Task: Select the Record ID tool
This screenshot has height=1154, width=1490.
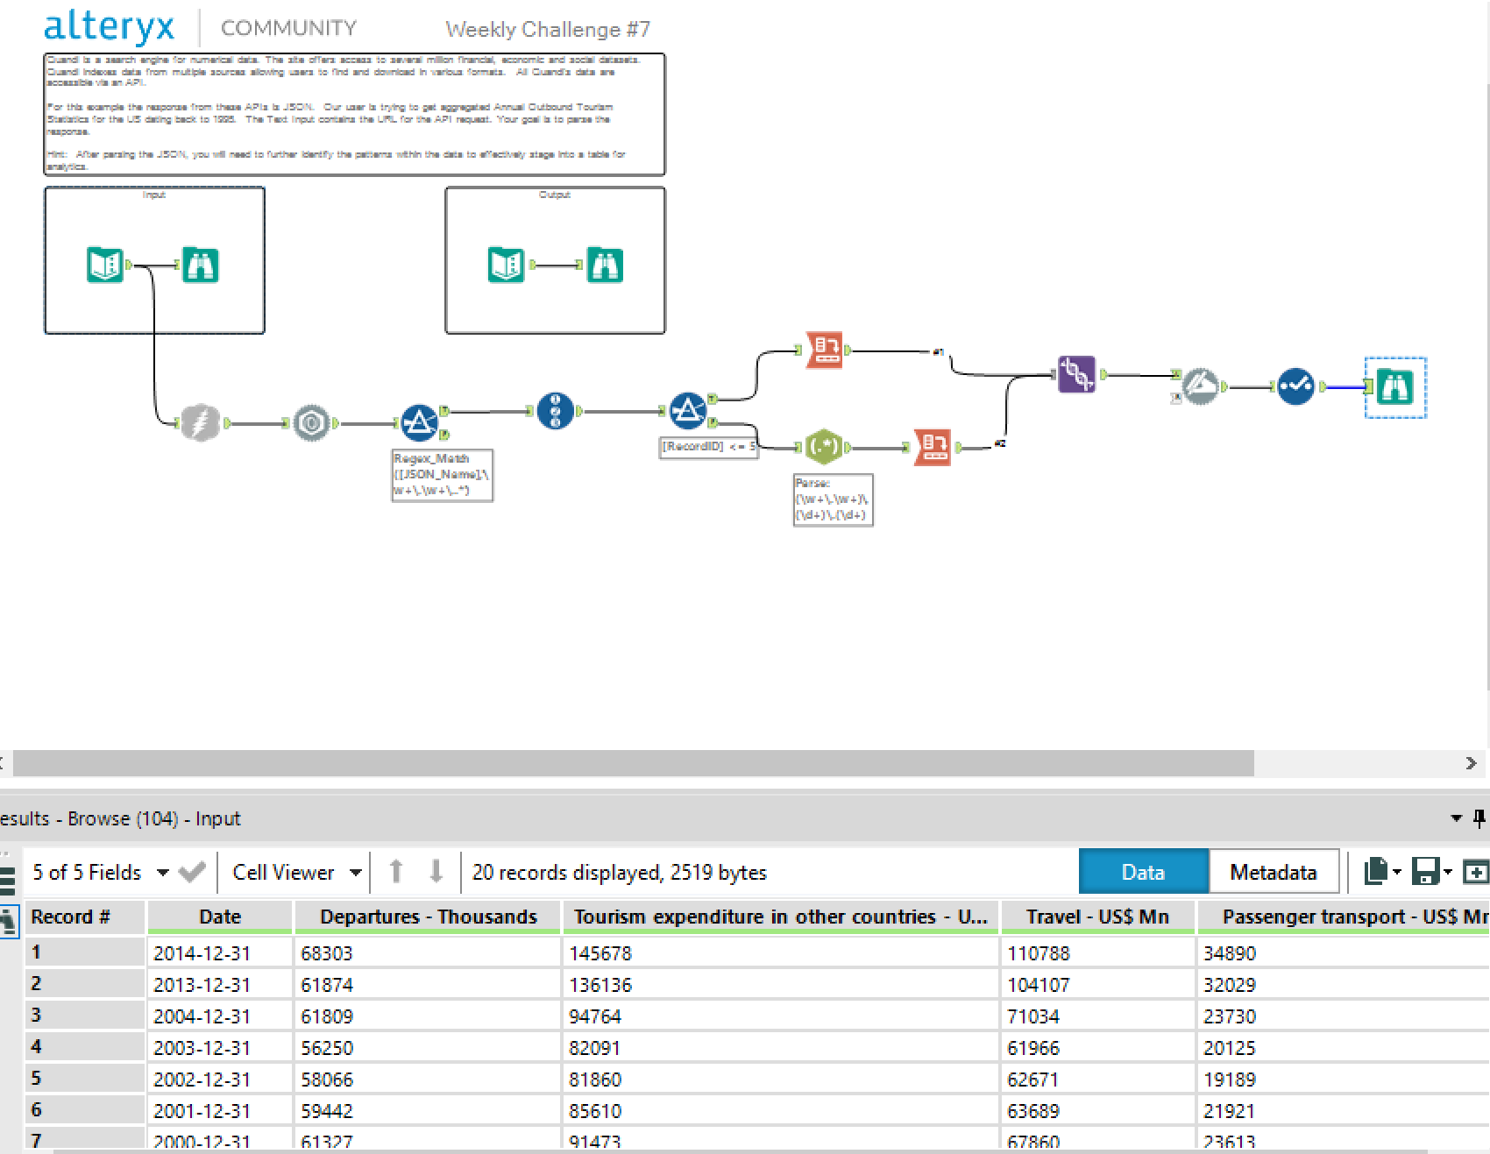Action: [x=555, y=410]
